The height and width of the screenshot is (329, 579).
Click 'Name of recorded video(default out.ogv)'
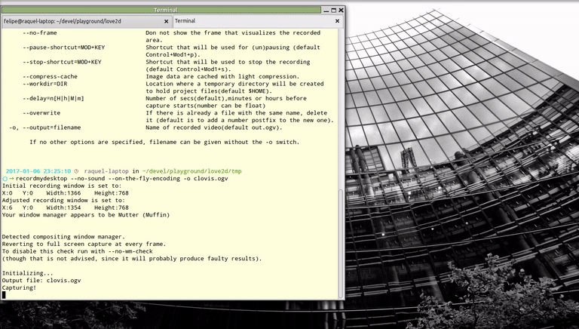pos(214,128)
